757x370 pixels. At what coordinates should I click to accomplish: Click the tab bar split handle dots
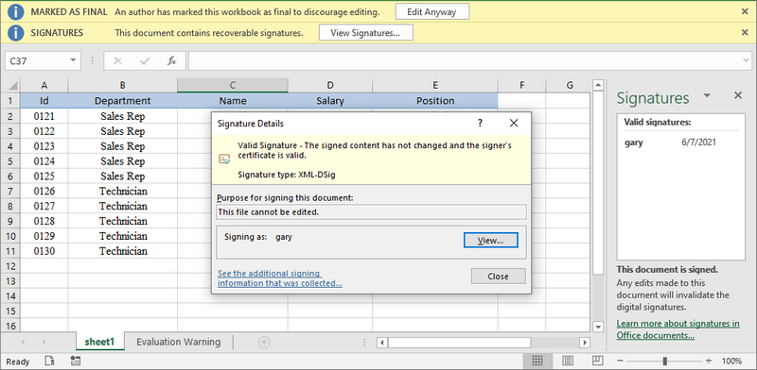(364, 342)
